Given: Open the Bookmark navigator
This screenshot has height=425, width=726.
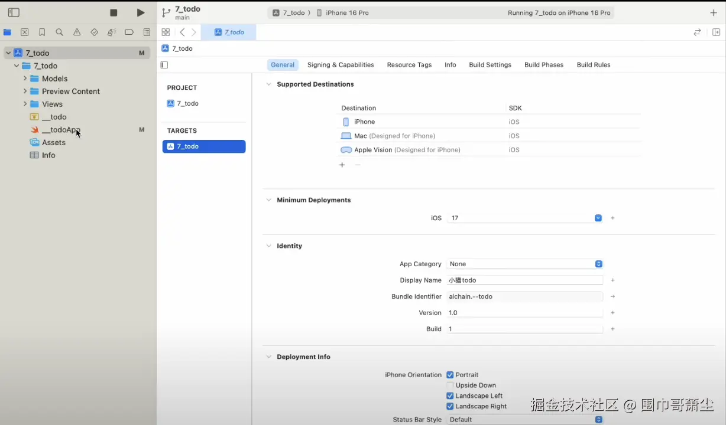Looking at the screenshot, I should pos(42,32).
